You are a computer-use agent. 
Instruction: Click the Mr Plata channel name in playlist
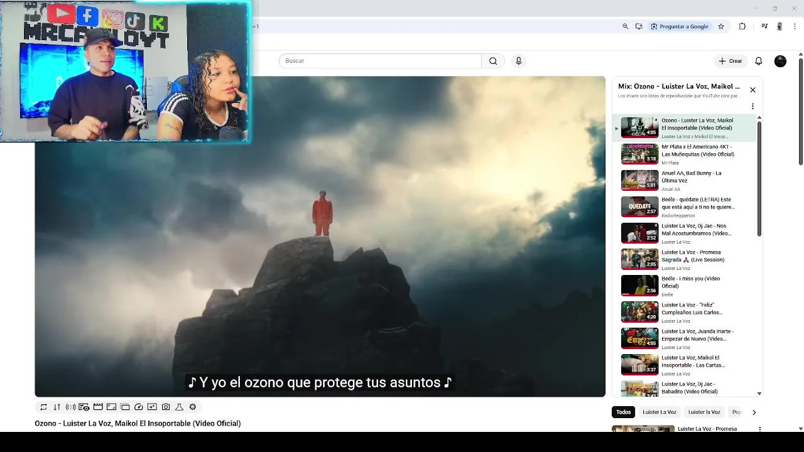click(x=670, y=163)
